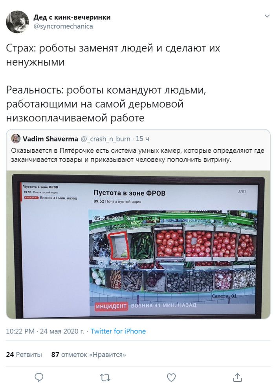Image resolution: width=275 pixels, height=388 pixels.
Task: Click the red ИНЦИДЕНТ badge in photo
Action: coord(111,306)
